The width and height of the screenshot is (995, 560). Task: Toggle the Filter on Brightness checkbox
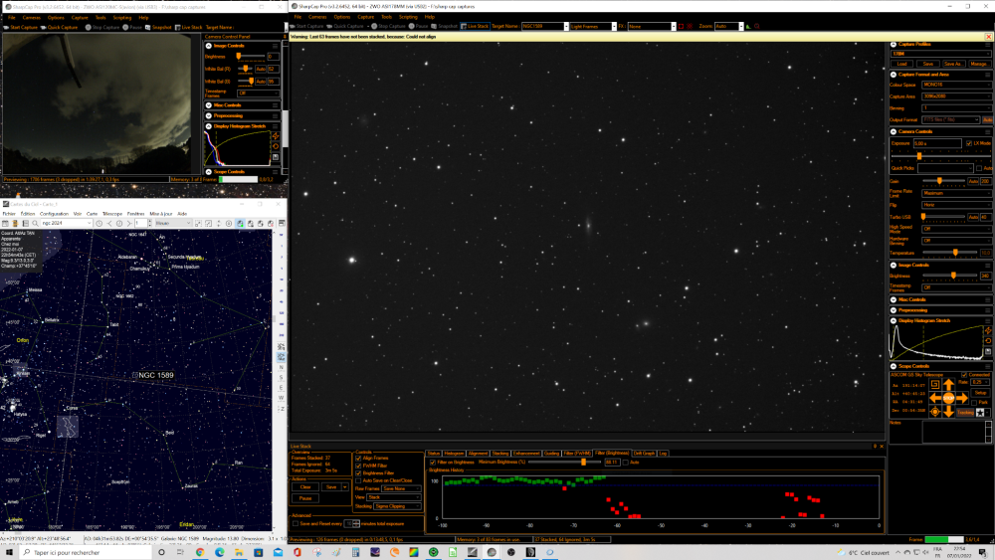pos(433,463)
